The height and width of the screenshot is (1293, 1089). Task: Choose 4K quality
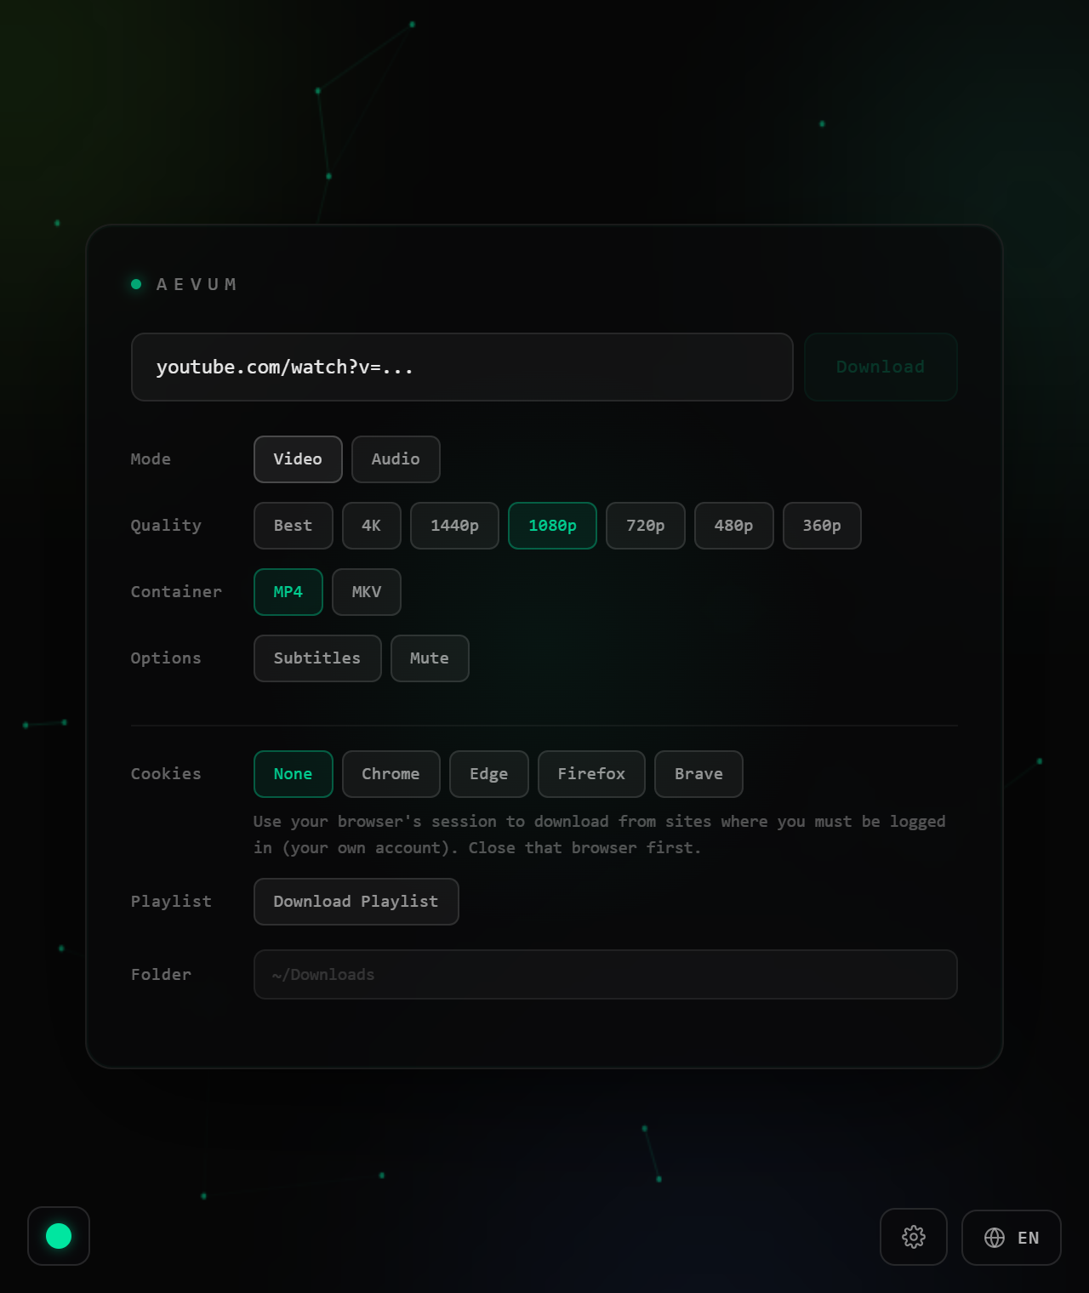371,526
